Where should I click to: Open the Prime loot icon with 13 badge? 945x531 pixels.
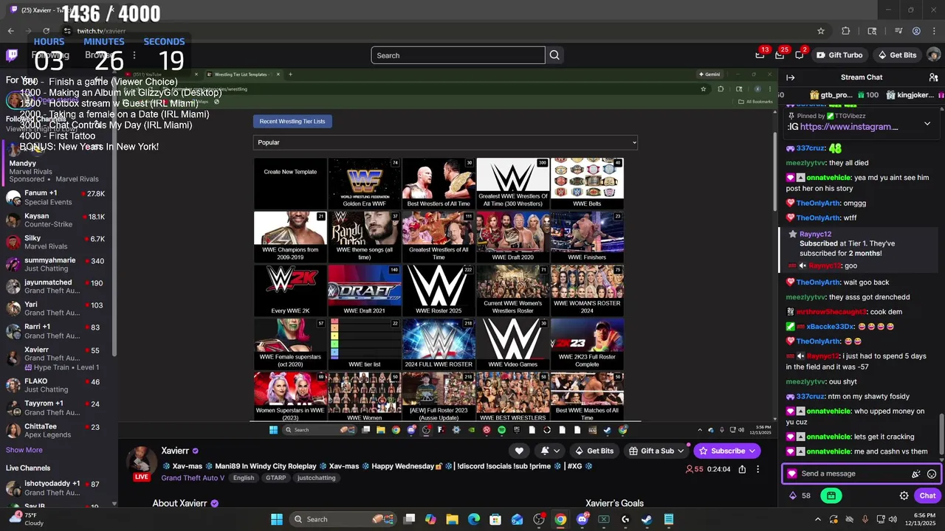click(760, 55)
